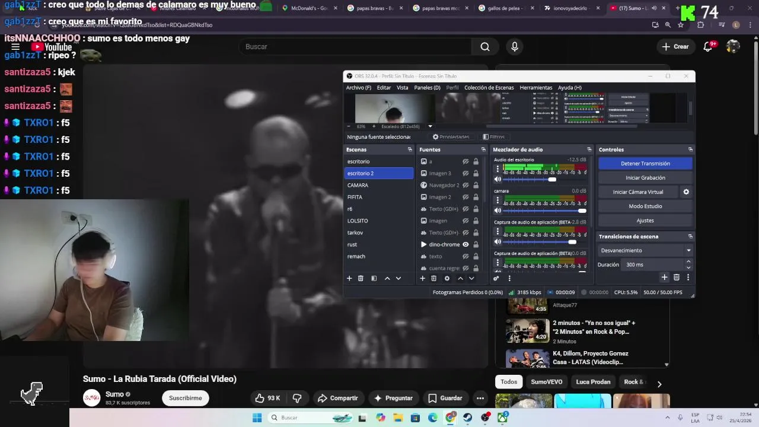Open Archivo (F) menu in OBS

pyautogui.click(x=359, y=88)
